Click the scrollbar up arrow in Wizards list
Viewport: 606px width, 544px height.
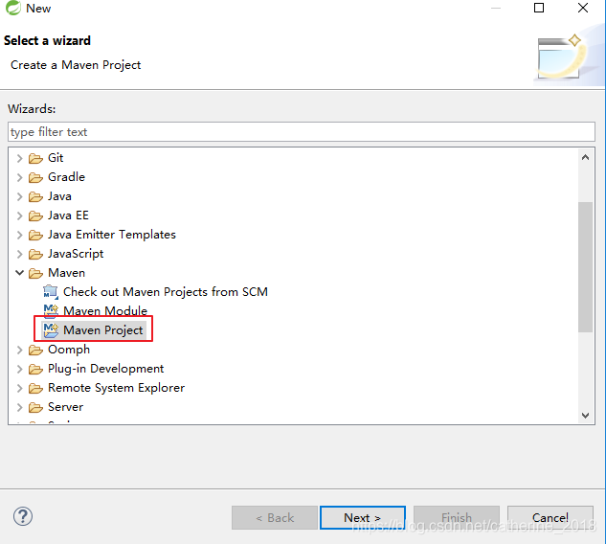click(x=585, y=157)
